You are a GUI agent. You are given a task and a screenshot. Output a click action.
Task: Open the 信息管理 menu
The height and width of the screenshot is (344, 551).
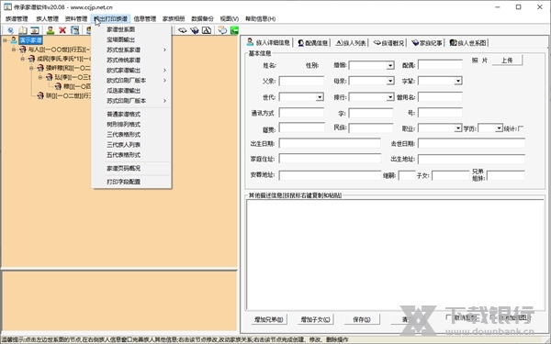[x=145, y=18]
